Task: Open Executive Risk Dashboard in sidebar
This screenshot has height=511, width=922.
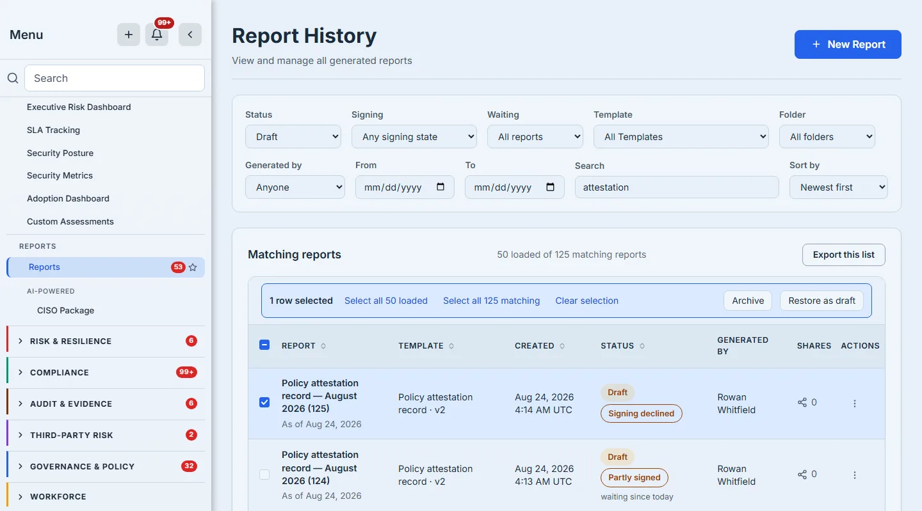Action: [79, 107]
